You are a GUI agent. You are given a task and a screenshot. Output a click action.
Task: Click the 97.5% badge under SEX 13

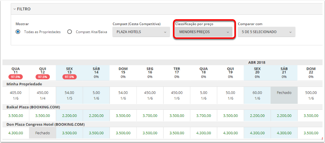pos(69,77)
